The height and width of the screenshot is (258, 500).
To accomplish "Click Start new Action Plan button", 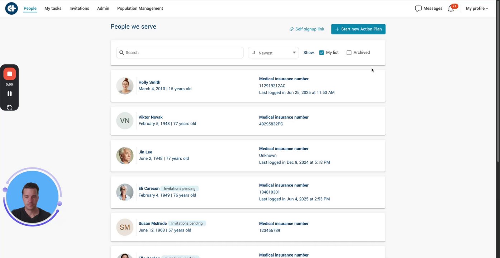I will [x=358, y=29].
